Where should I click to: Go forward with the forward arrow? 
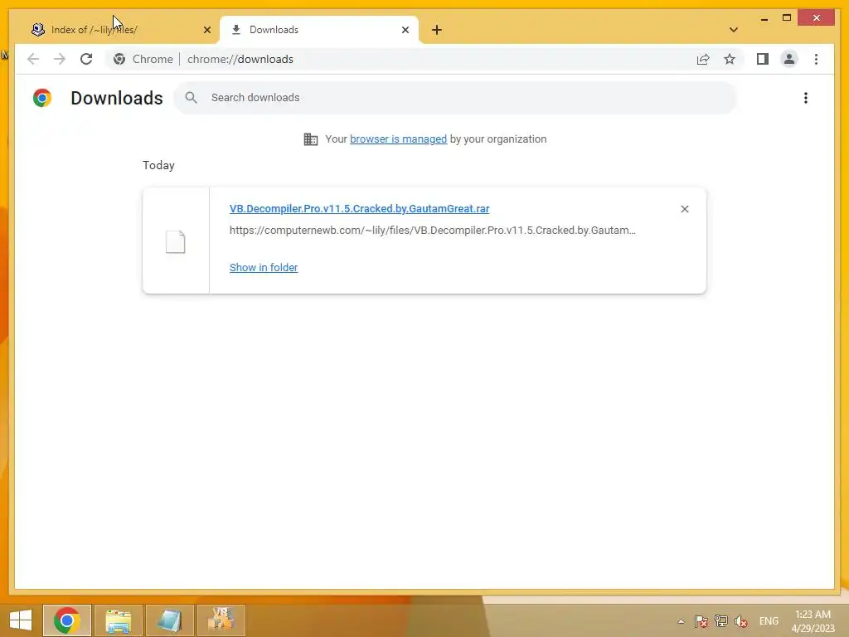[60, 59]
